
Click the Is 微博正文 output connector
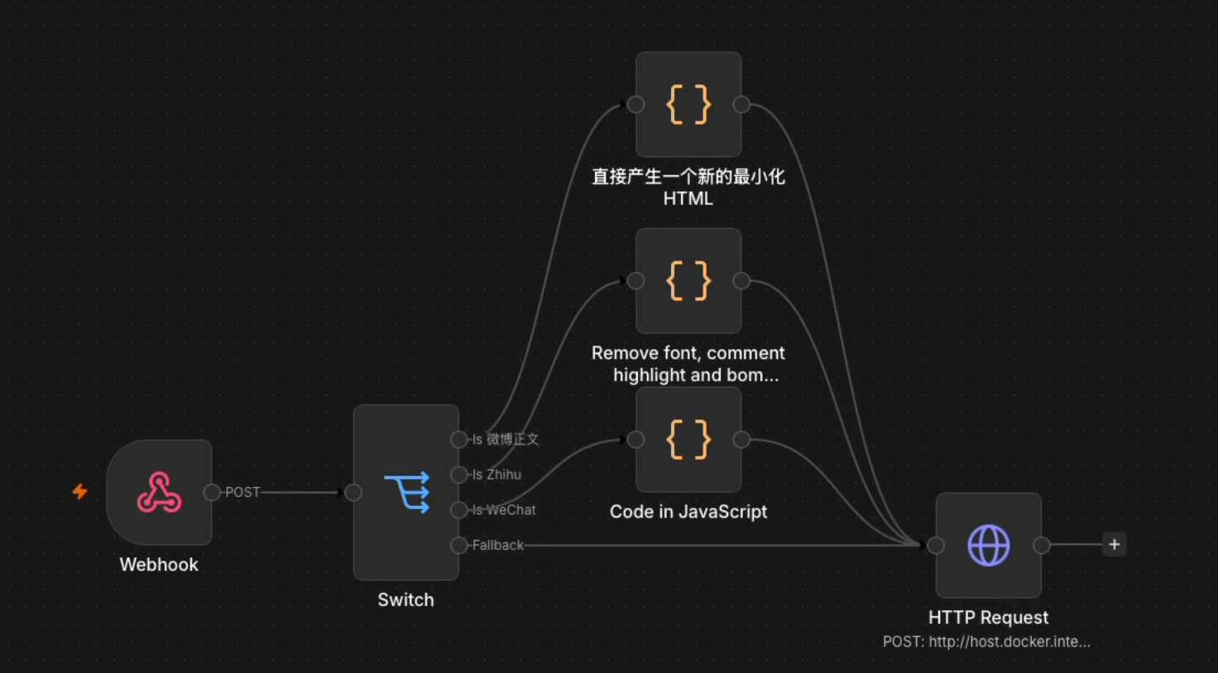click(x=459, y=439)
